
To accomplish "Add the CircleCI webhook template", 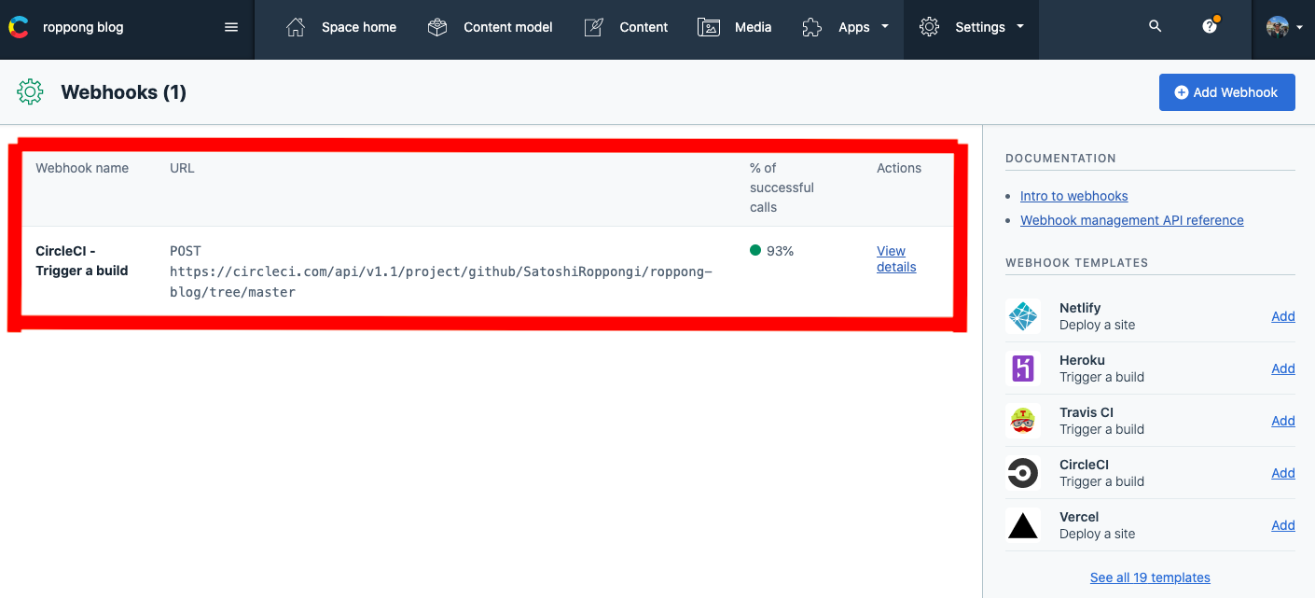I will click(1283, 473).
